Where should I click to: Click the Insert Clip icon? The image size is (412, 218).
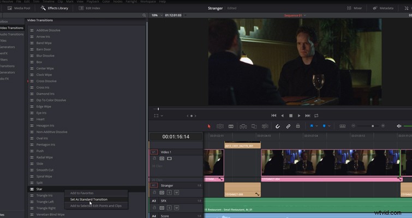(x=243, y=126)
